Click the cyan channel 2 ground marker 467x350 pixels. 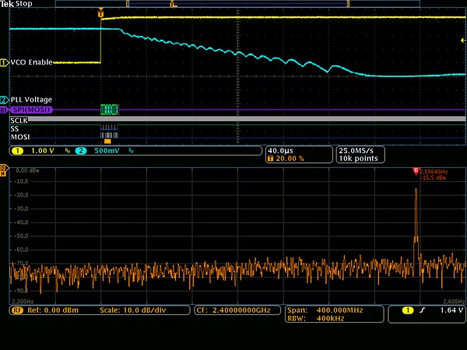pos(4,100)
